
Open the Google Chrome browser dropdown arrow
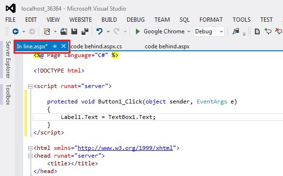189,31
